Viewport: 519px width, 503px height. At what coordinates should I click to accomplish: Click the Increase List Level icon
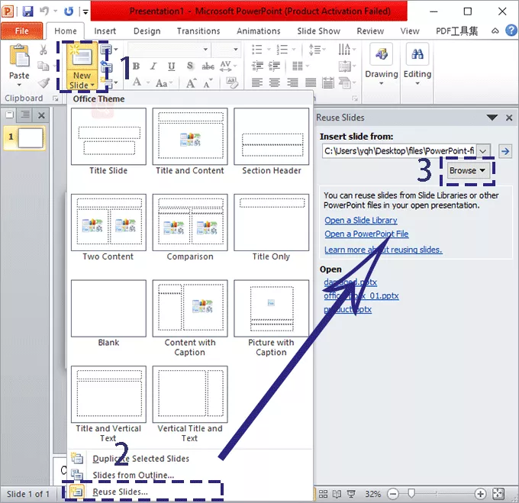coord(275,66)
